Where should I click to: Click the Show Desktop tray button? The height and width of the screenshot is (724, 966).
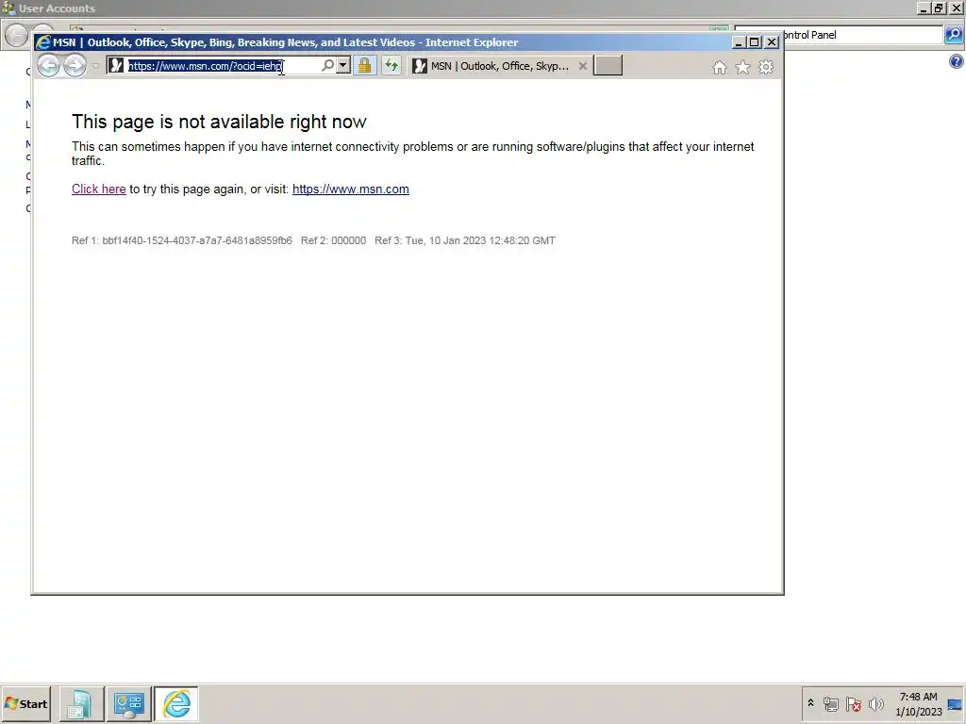(956, 704)
